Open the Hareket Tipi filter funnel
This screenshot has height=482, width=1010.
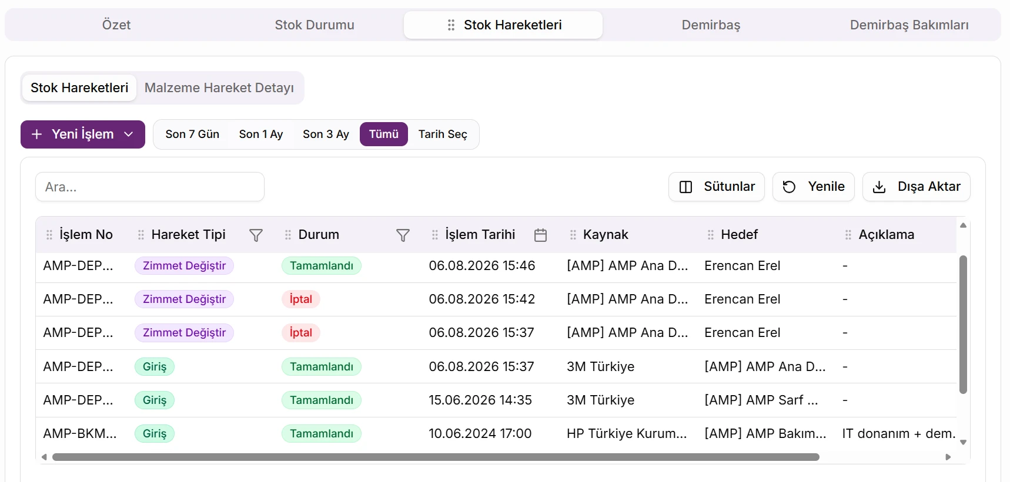click(256, 235)
